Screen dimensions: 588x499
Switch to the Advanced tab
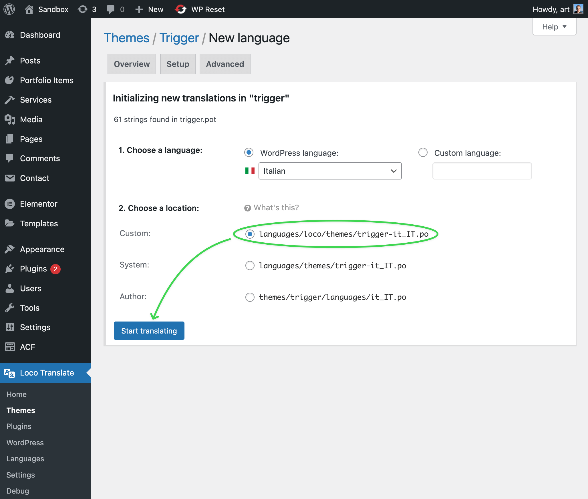[225, 64]
